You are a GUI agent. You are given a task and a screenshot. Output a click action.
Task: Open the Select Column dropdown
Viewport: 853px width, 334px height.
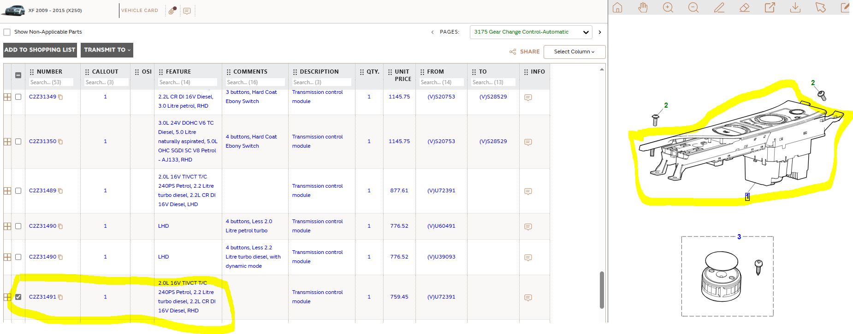574,52
